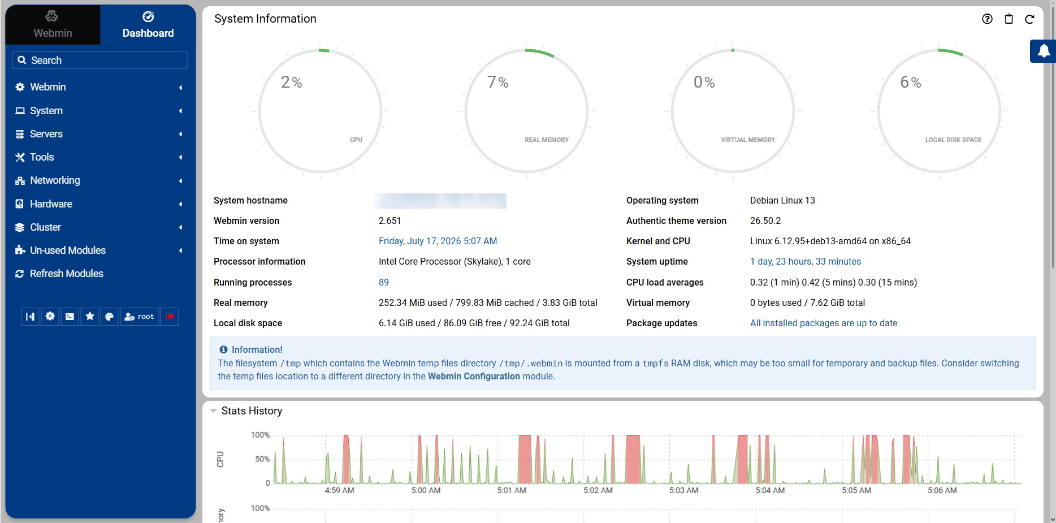Toggle the automatic night mode icon
The width and height of the screenshot is (1056, 523).
click(x=50, y=317)
